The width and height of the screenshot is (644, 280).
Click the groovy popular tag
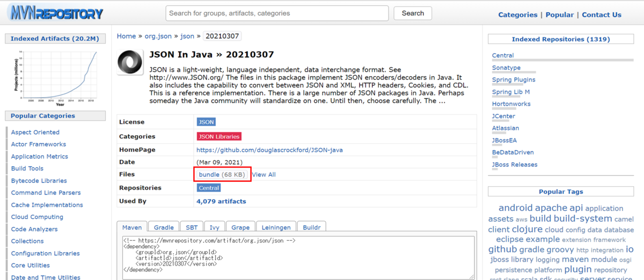tap(560, 249)
